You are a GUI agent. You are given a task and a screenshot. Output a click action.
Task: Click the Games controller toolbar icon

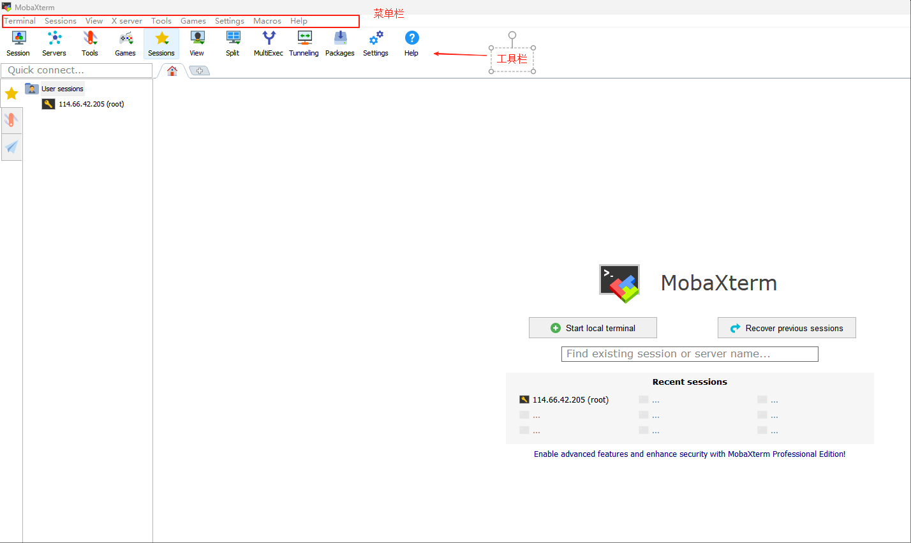pyautogui.click(x=126, y=43)
